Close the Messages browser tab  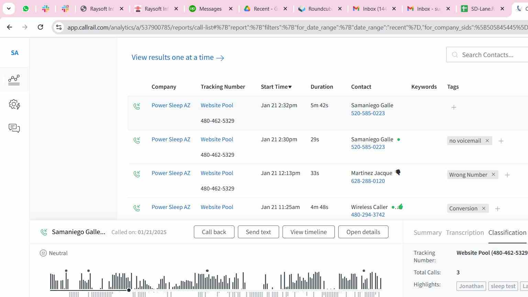coord(231,9)
